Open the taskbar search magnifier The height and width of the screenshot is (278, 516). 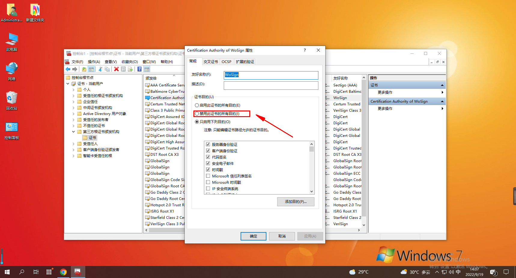click(x=22, y=272)
